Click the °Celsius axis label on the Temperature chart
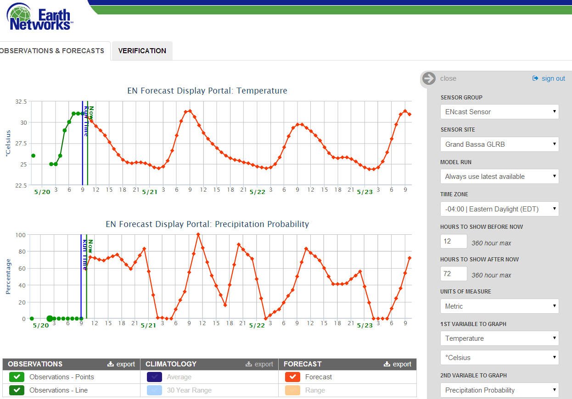Screen dimensions: 572x399 (8, 143)
